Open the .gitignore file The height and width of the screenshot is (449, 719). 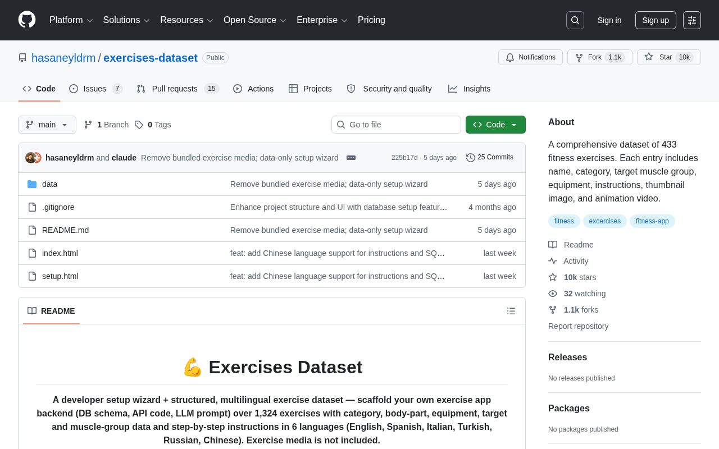click(58, 207)
